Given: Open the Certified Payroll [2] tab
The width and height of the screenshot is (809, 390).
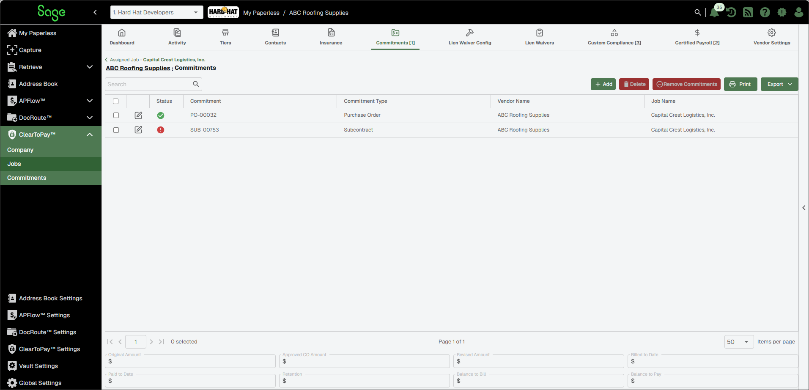Looking at the screenshot, I should (x=697, y=37).
